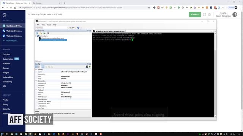Focus the Connections panel search box
Image resolution: width=243 pixels, height=136 pixels.
pos(63,61)
